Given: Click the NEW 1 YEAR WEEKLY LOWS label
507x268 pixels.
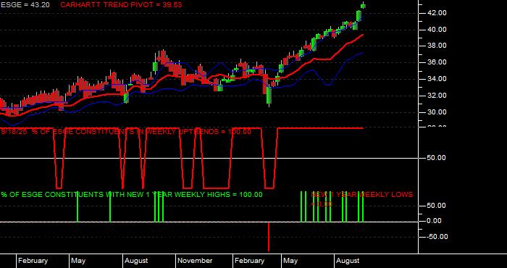Looking at the screenshot, I should tap(362, 199).
